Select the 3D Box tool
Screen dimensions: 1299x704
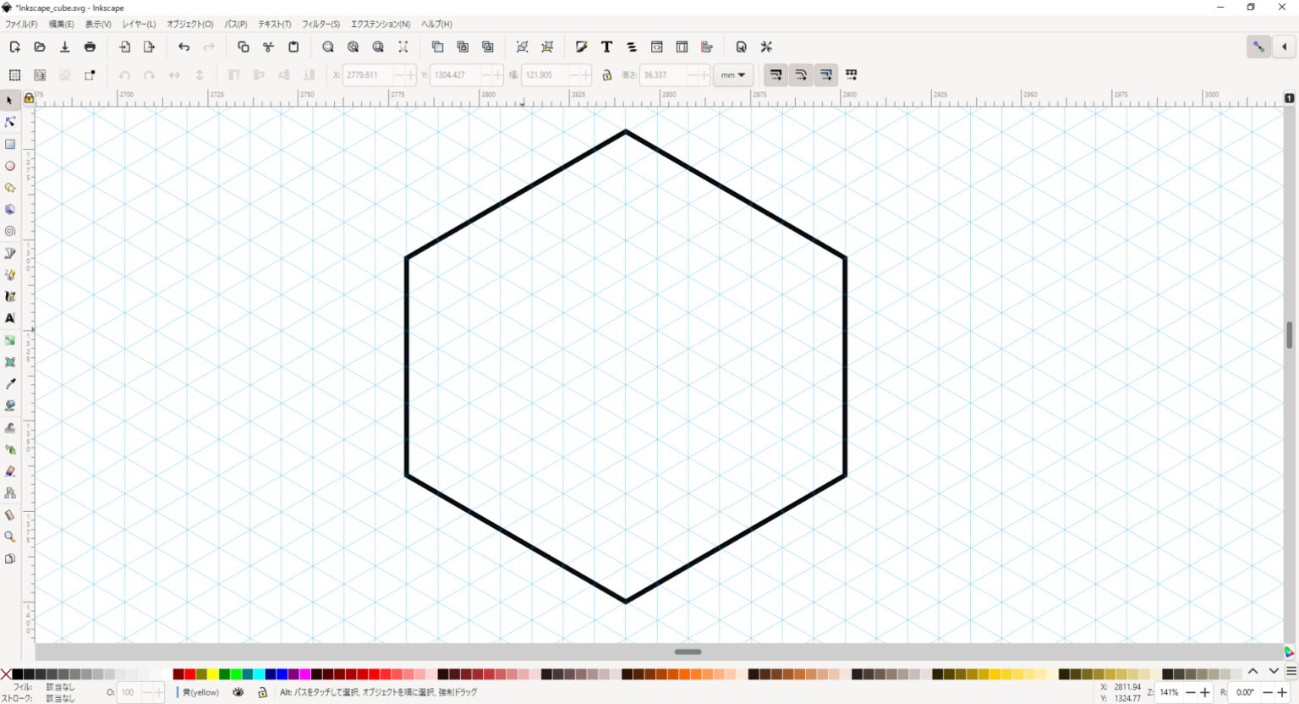[x=10, y=209]
